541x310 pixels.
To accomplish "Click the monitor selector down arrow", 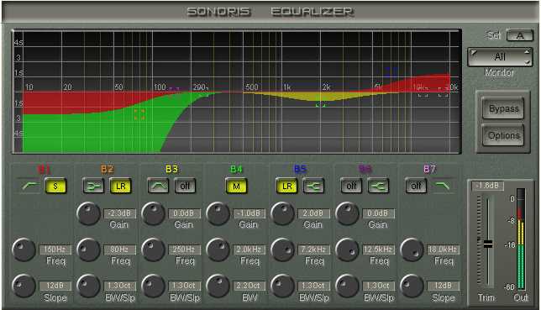I will (x=527, y=62).
